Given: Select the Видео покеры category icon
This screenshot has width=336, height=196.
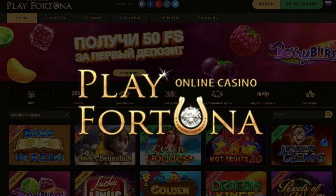Looking at the screenshot, I should [x=263, y=94].
